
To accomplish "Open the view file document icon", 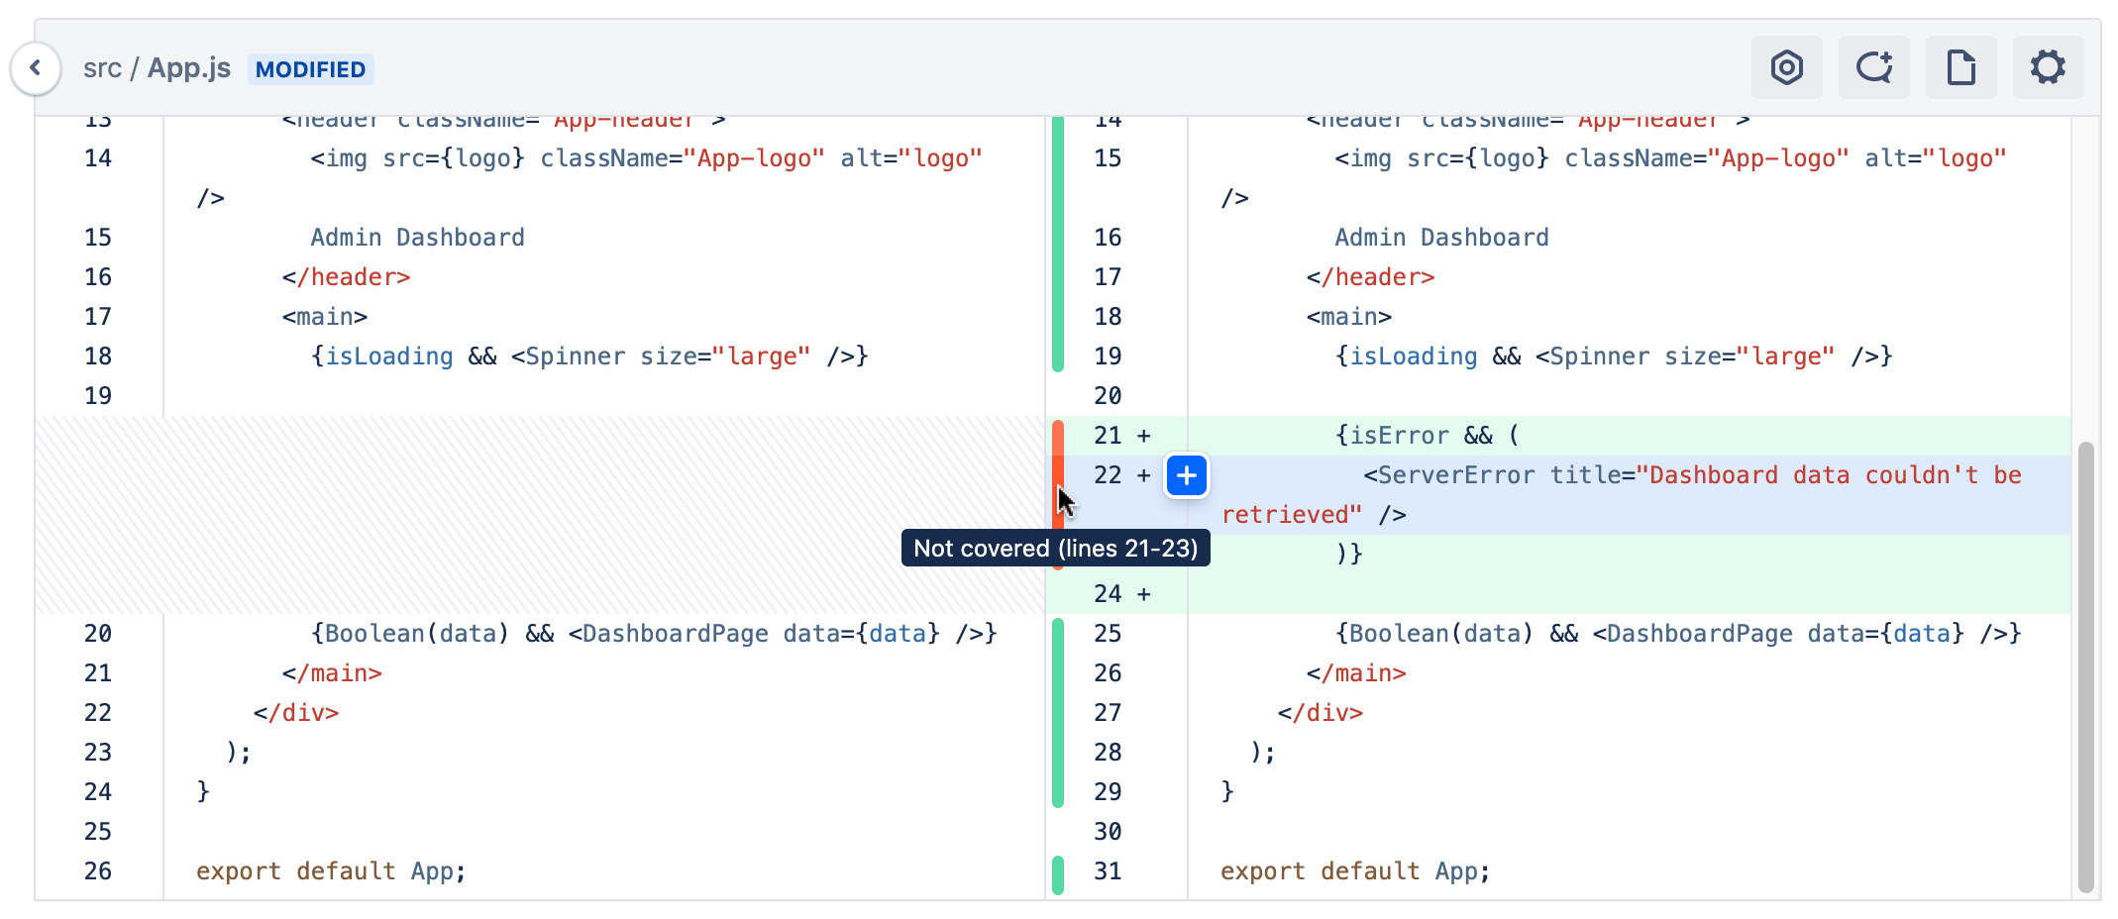I will click(x=1960, y=68).
